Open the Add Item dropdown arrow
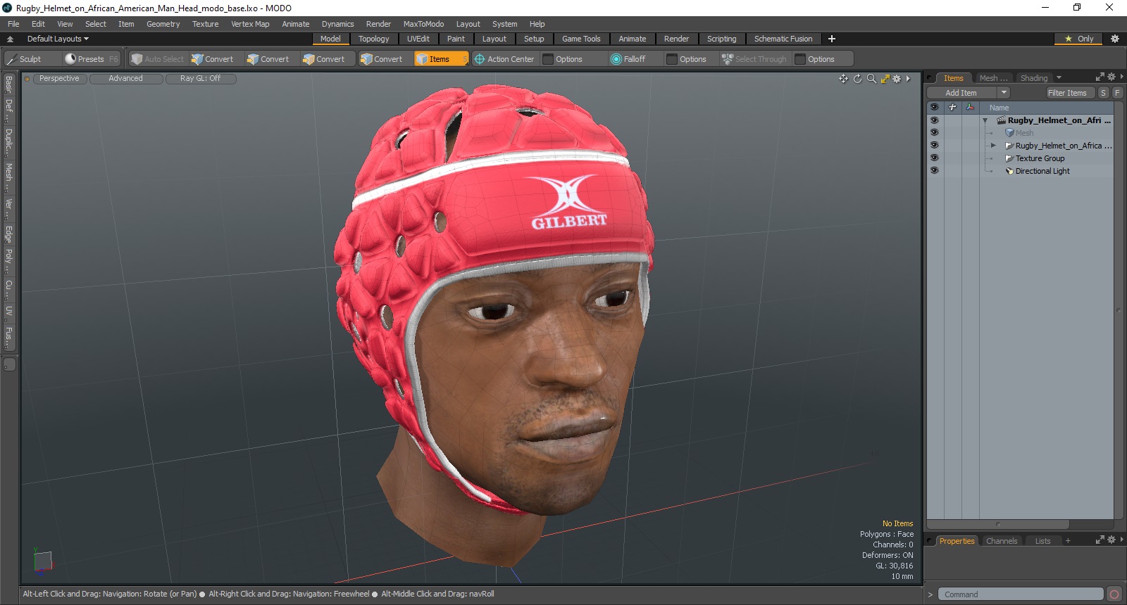This screenshot has width=1127, height=605. [1004, 93]
